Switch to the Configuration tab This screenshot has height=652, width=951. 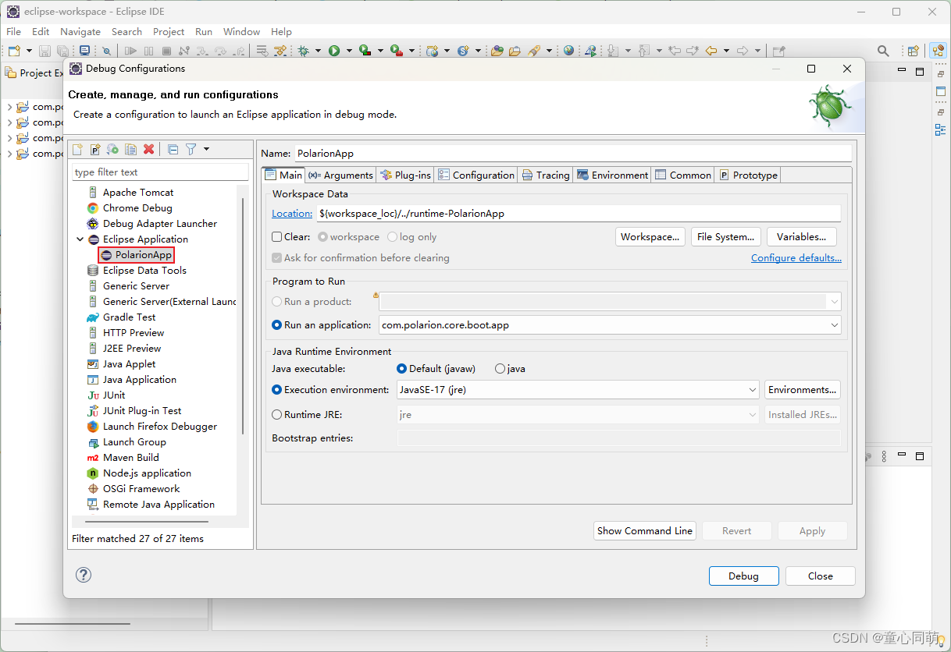(x=475, y=175)
